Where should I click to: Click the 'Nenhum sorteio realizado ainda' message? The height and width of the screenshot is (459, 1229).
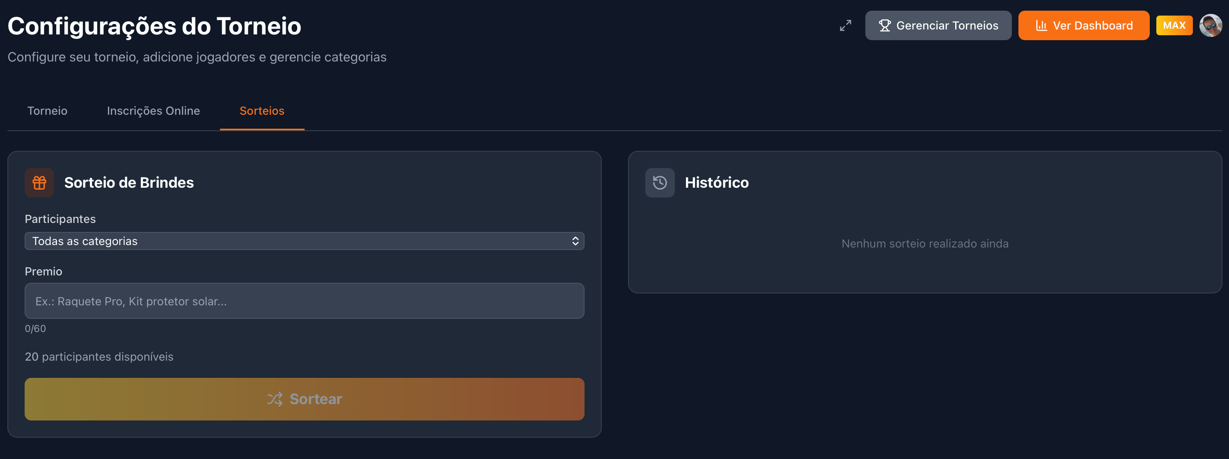[924, 244]
